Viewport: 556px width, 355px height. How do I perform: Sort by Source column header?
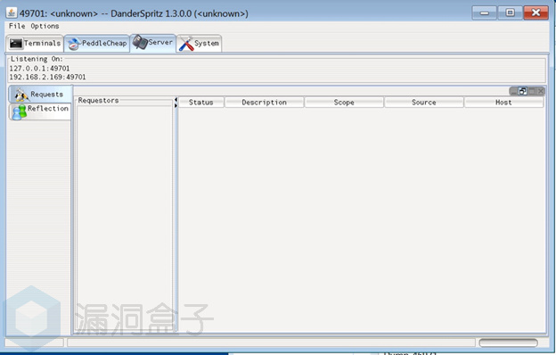point(424,103)
